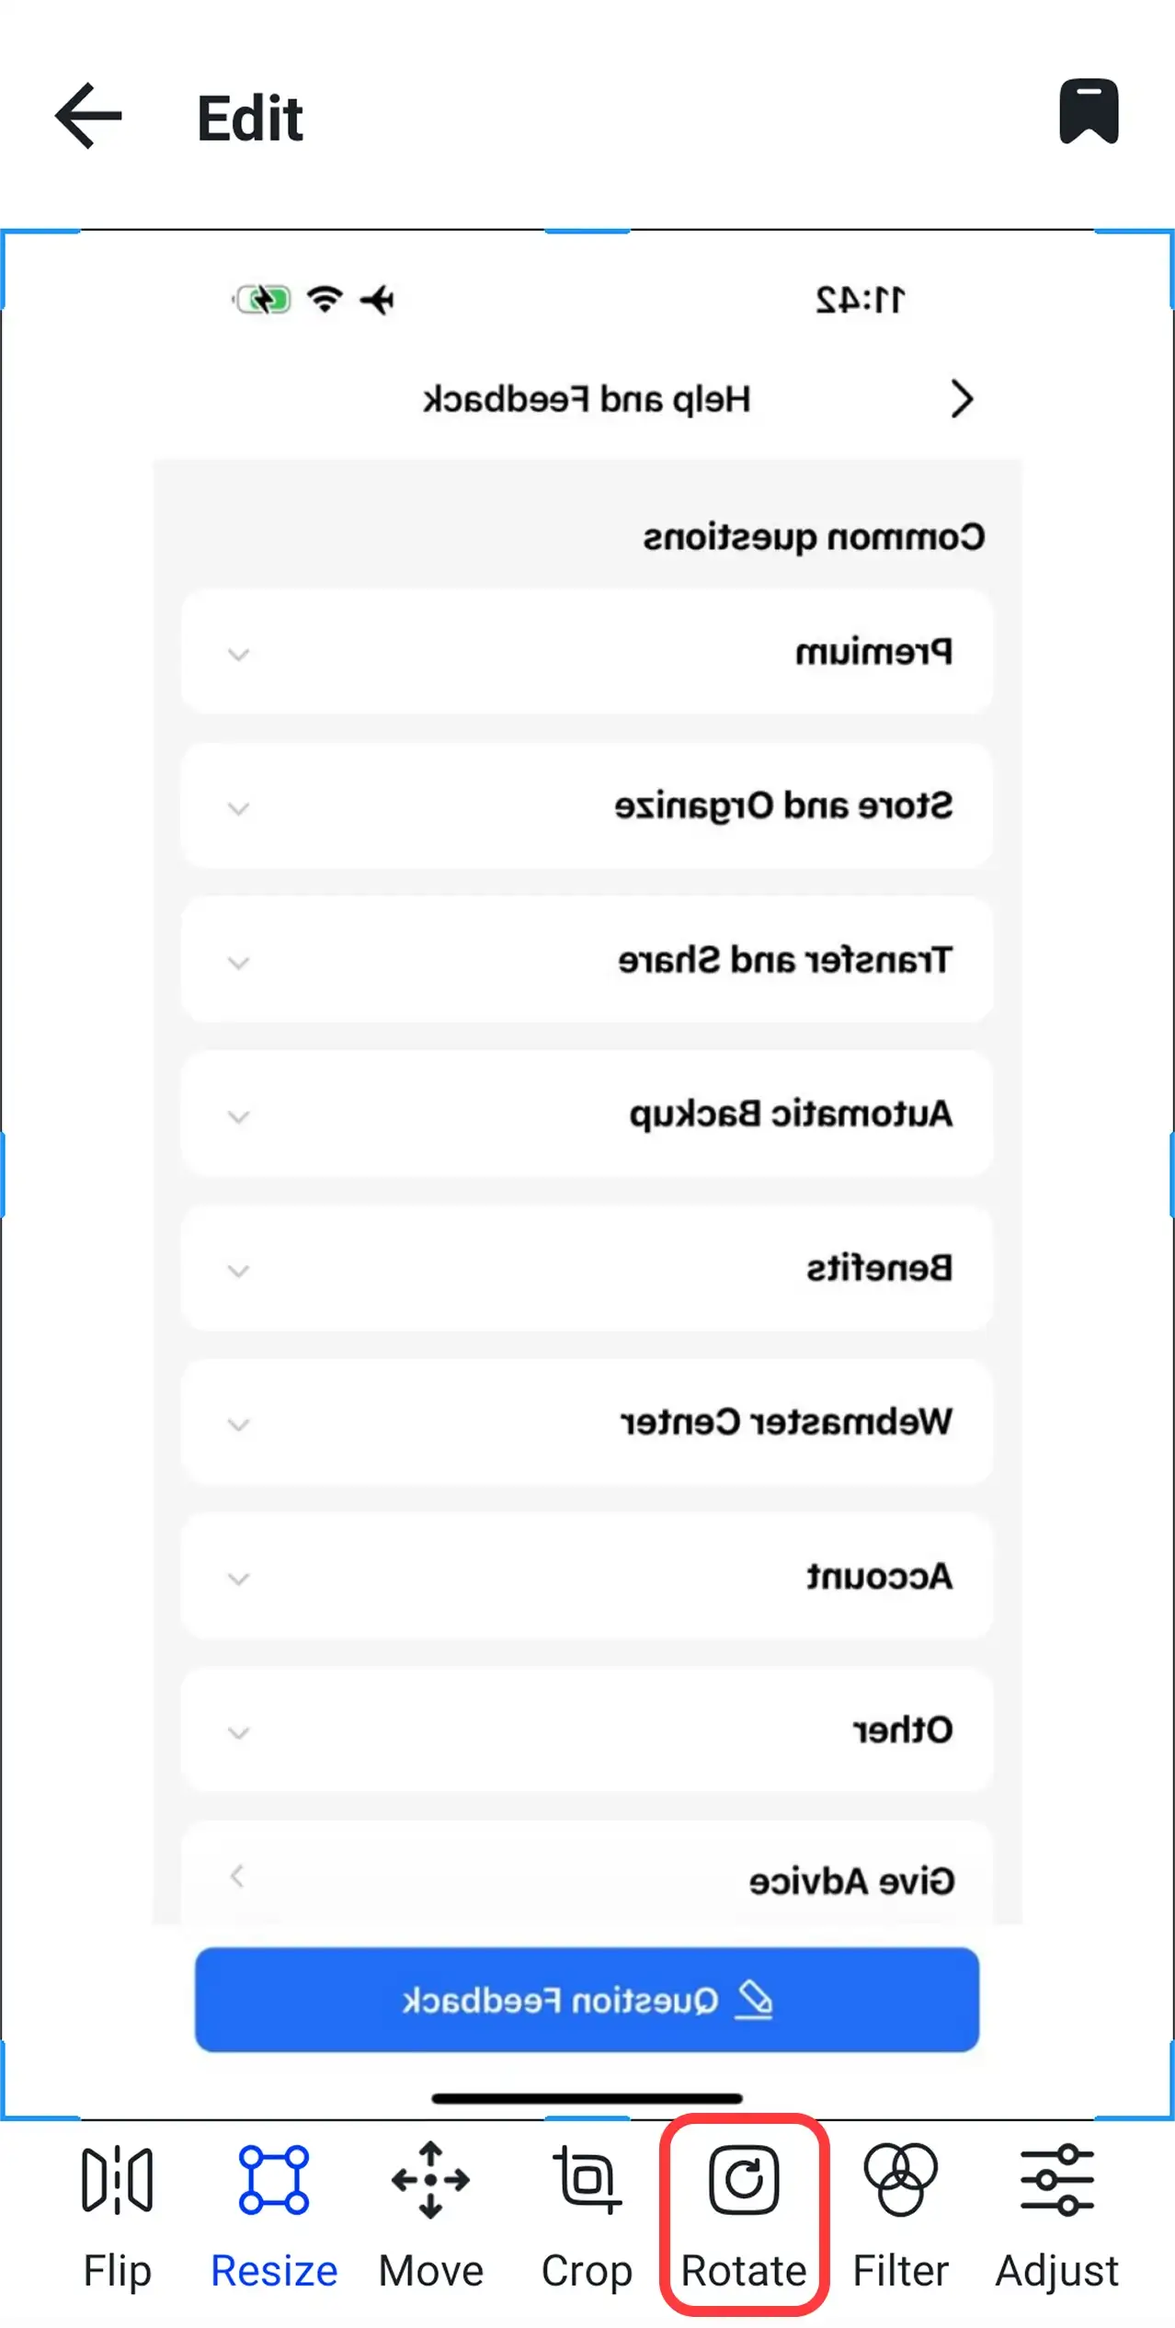Expand the mirrored Premium question row

click(238, 655)
